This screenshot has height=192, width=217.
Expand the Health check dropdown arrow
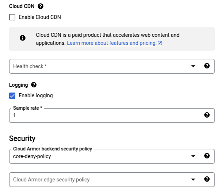pos(193,66)
